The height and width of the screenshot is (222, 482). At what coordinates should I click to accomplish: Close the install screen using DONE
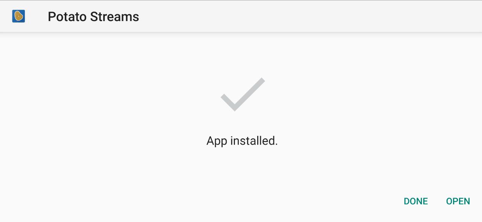(416, 201)
